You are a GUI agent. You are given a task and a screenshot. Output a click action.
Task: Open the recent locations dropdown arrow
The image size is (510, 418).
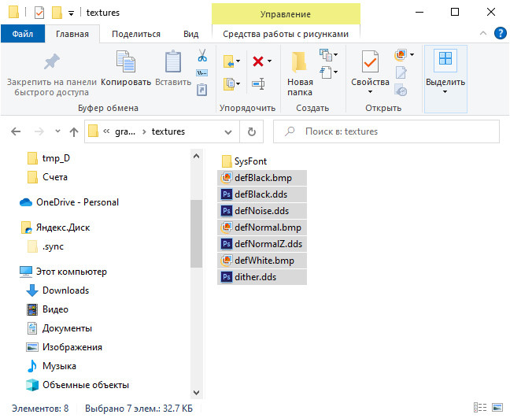58,131
